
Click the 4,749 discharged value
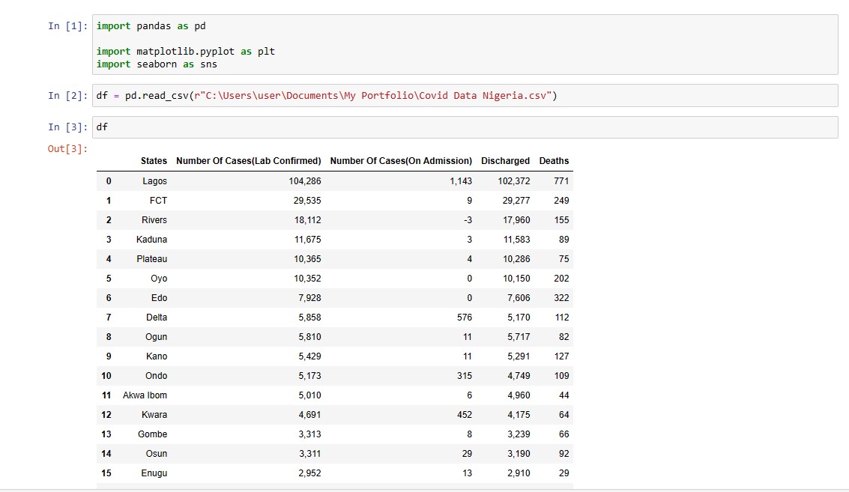point(519,376)
